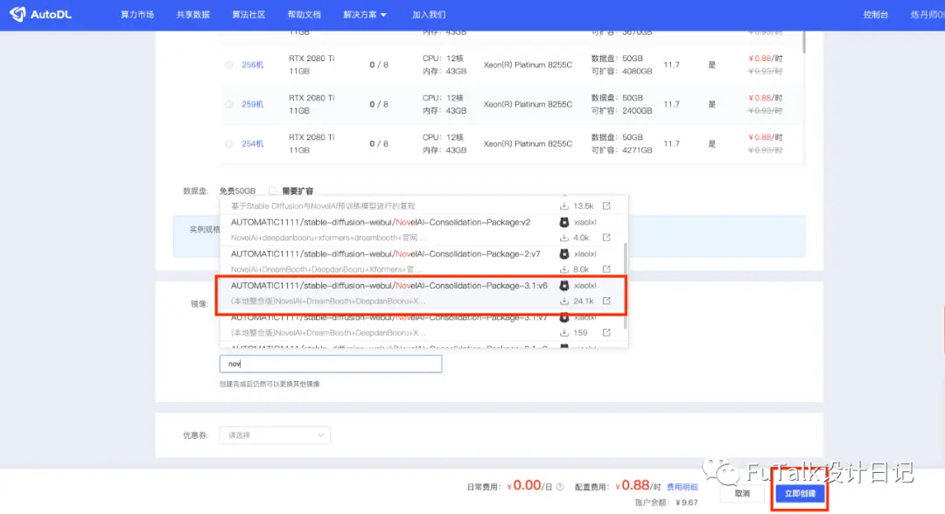Click the 立即创建 button
The height and width of the screenshot is (514, 945).
tap(800, 494)
